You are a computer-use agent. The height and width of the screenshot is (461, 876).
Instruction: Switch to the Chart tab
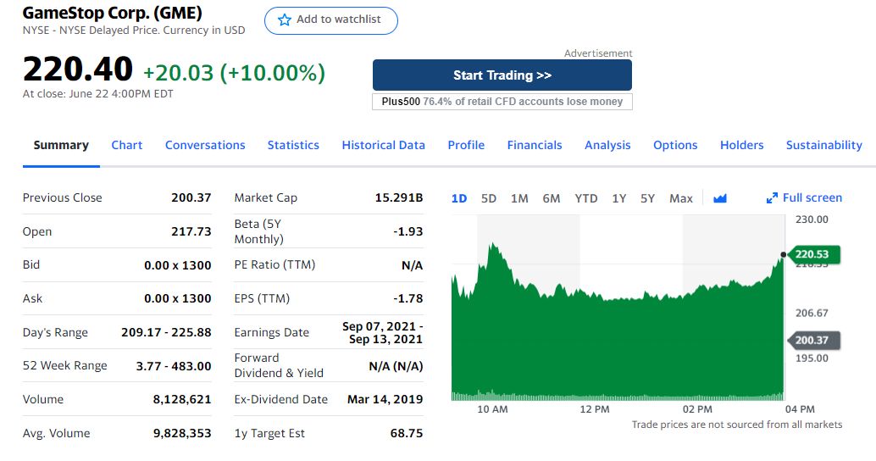(127, 145)
